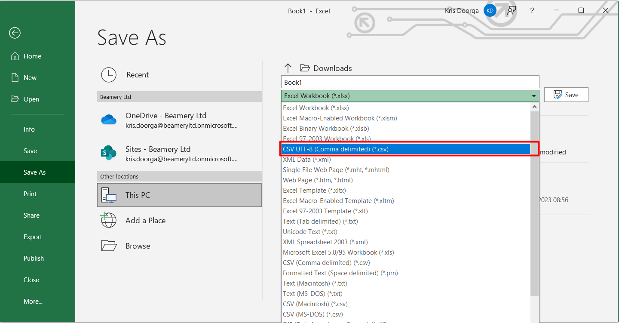
Task: Select Excel Binary Workbook (*.xlsb)
Action: [x=406, y=129]
